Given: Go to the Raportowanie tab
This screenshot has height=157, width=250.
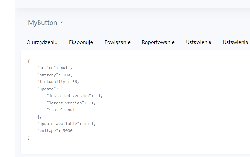Looking at the screenshot, I should pos(158,42).
